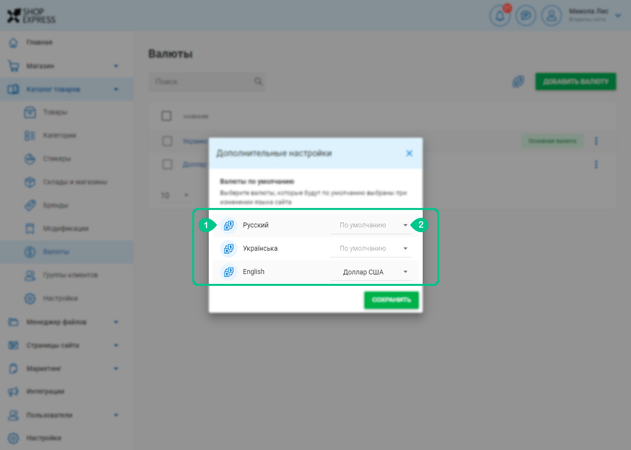The width and height of the screenshot is (631, 450).
Task: Click the Магазин cart icon
Action: click(14, 66)
